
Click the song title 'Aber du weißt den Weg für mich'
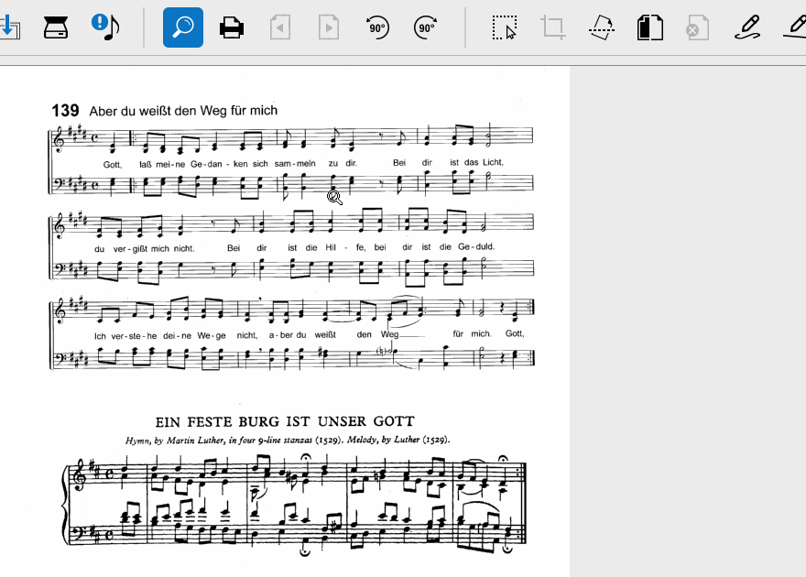(182, 111)
